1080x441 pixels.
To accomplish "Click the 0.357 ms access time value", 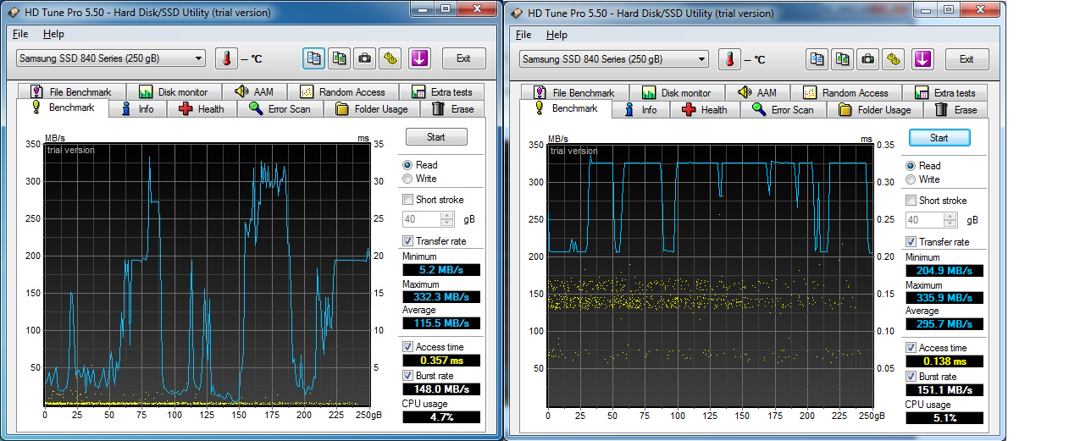I will point(440,361).
